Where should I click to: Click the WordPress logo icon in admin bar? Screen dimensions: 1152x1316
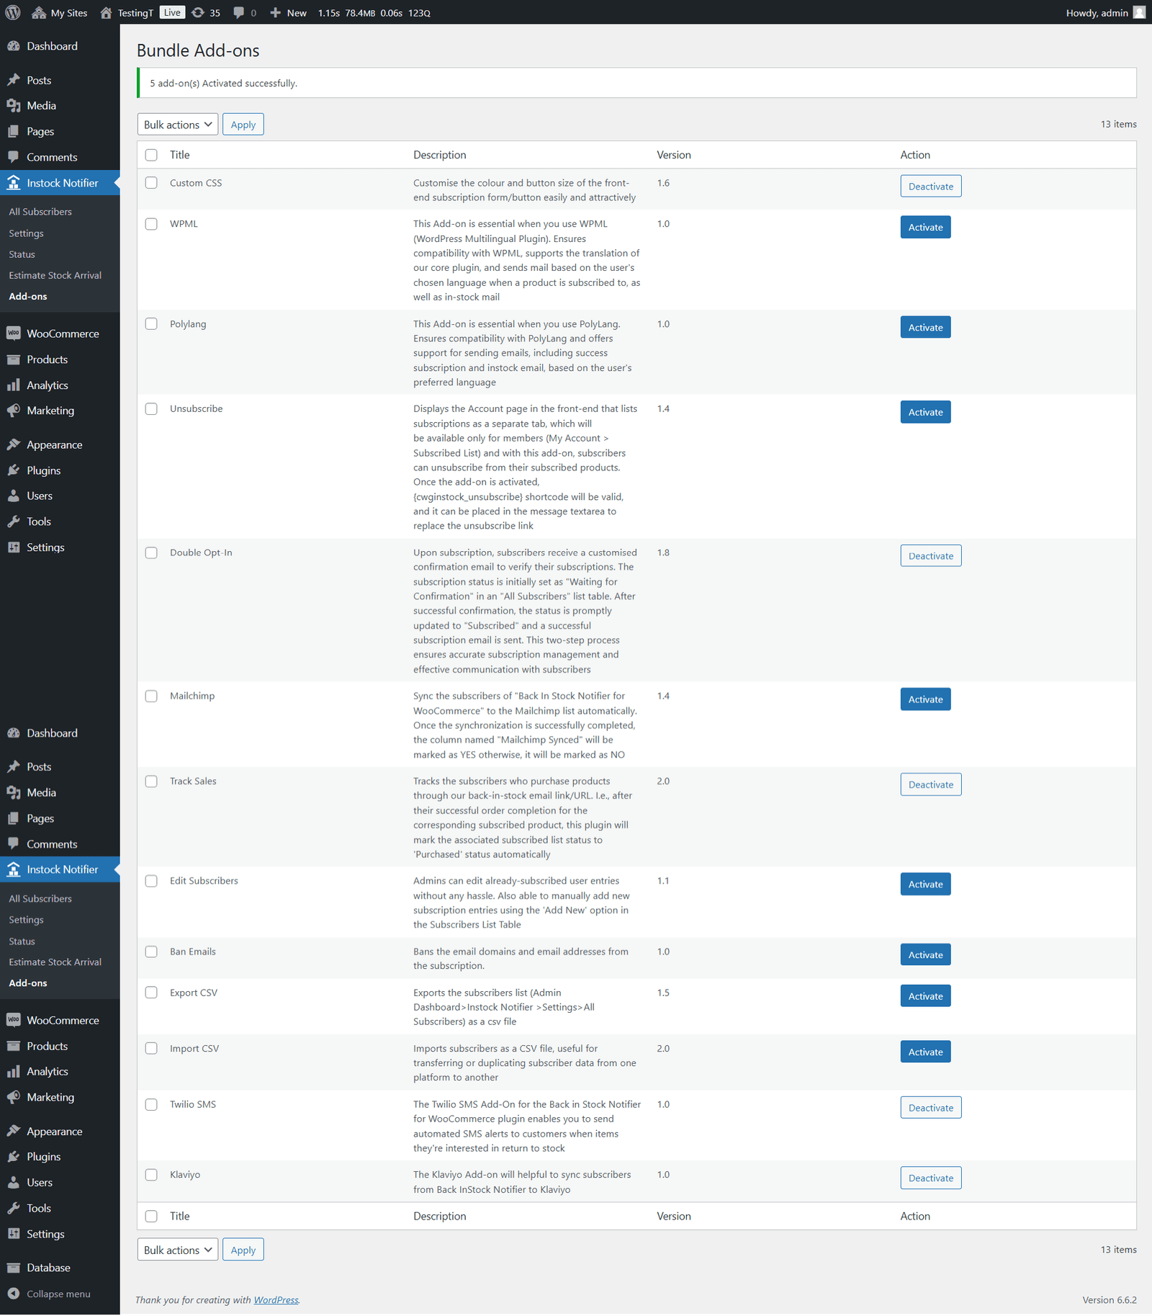click(13, 12)
